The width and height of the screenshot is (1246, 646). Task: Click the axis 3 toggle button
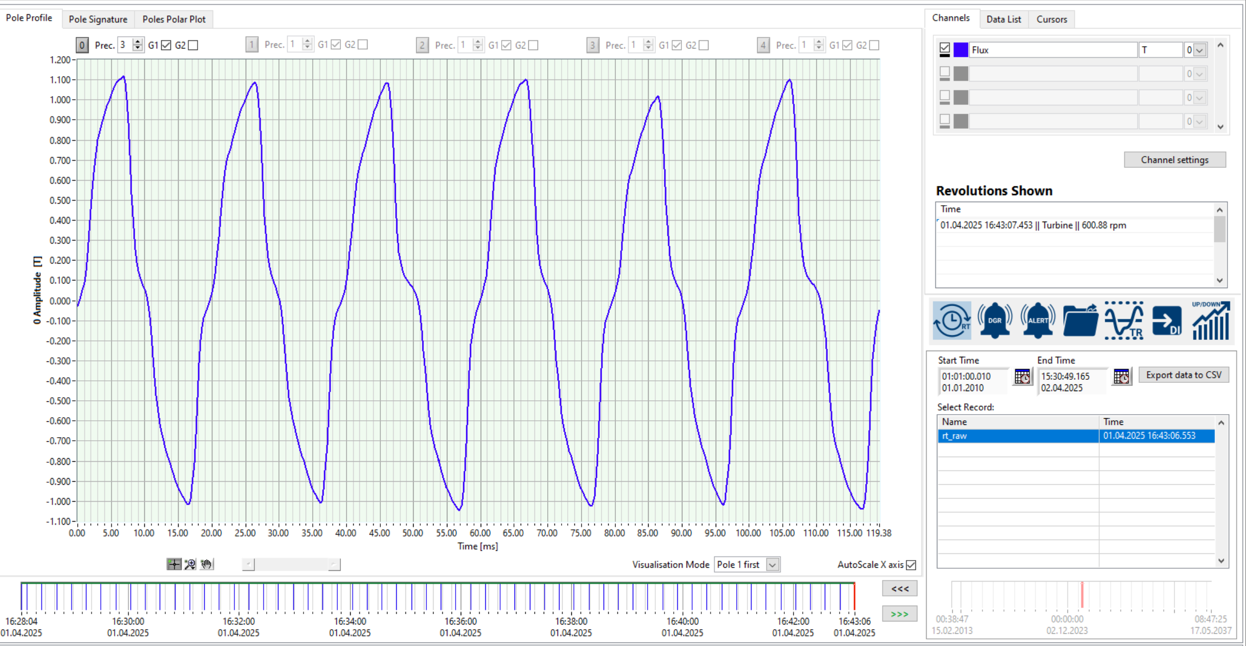(x=592, y=45)
